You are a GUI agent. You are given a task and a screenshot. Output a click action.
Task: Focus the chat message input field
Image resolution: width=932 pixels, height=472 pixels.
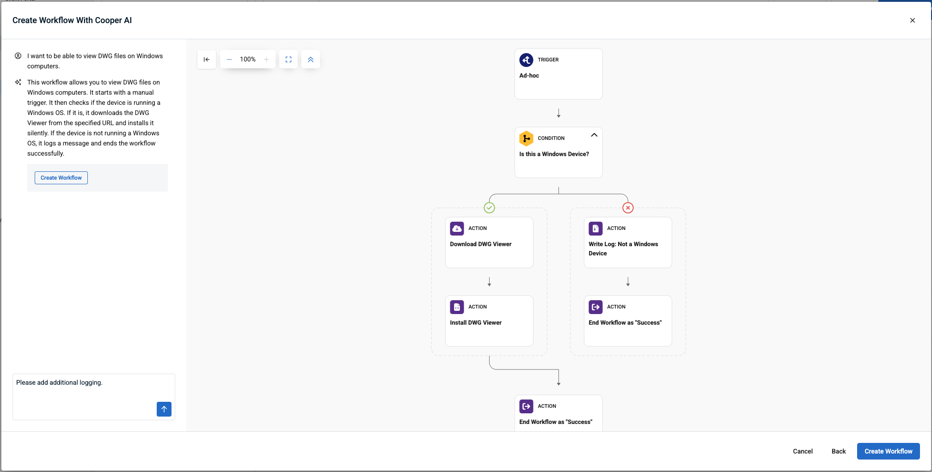(x=94, y=397)
